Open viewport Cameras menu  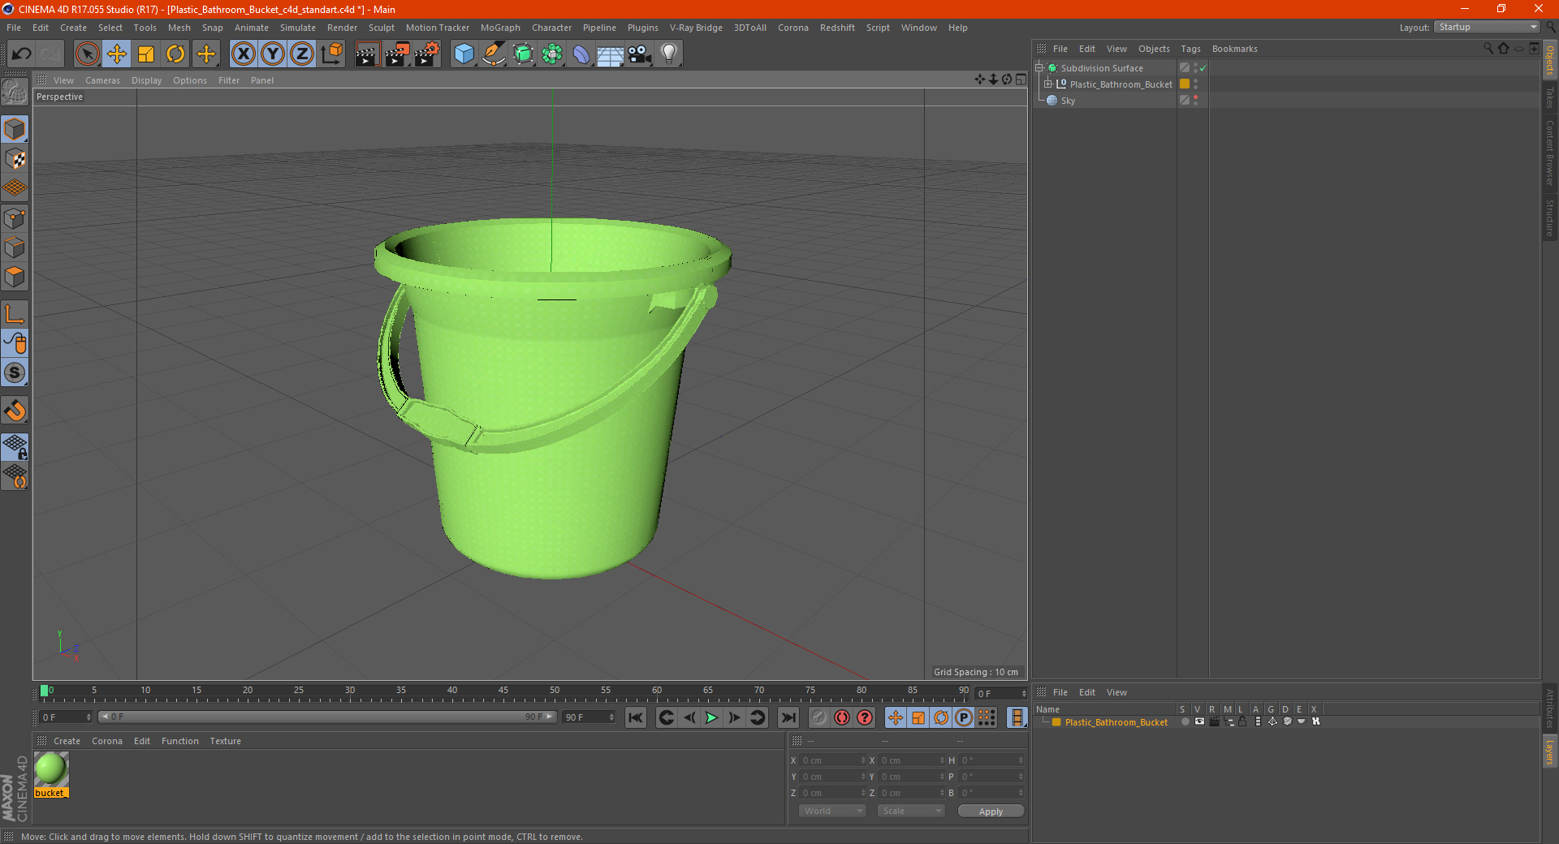click(x=102, y=80)
